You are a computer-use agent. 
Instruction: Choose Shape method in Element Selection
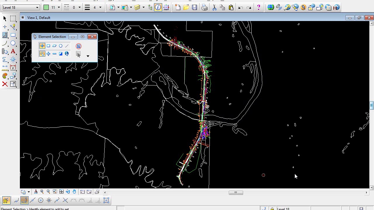[x=54, y=46]
